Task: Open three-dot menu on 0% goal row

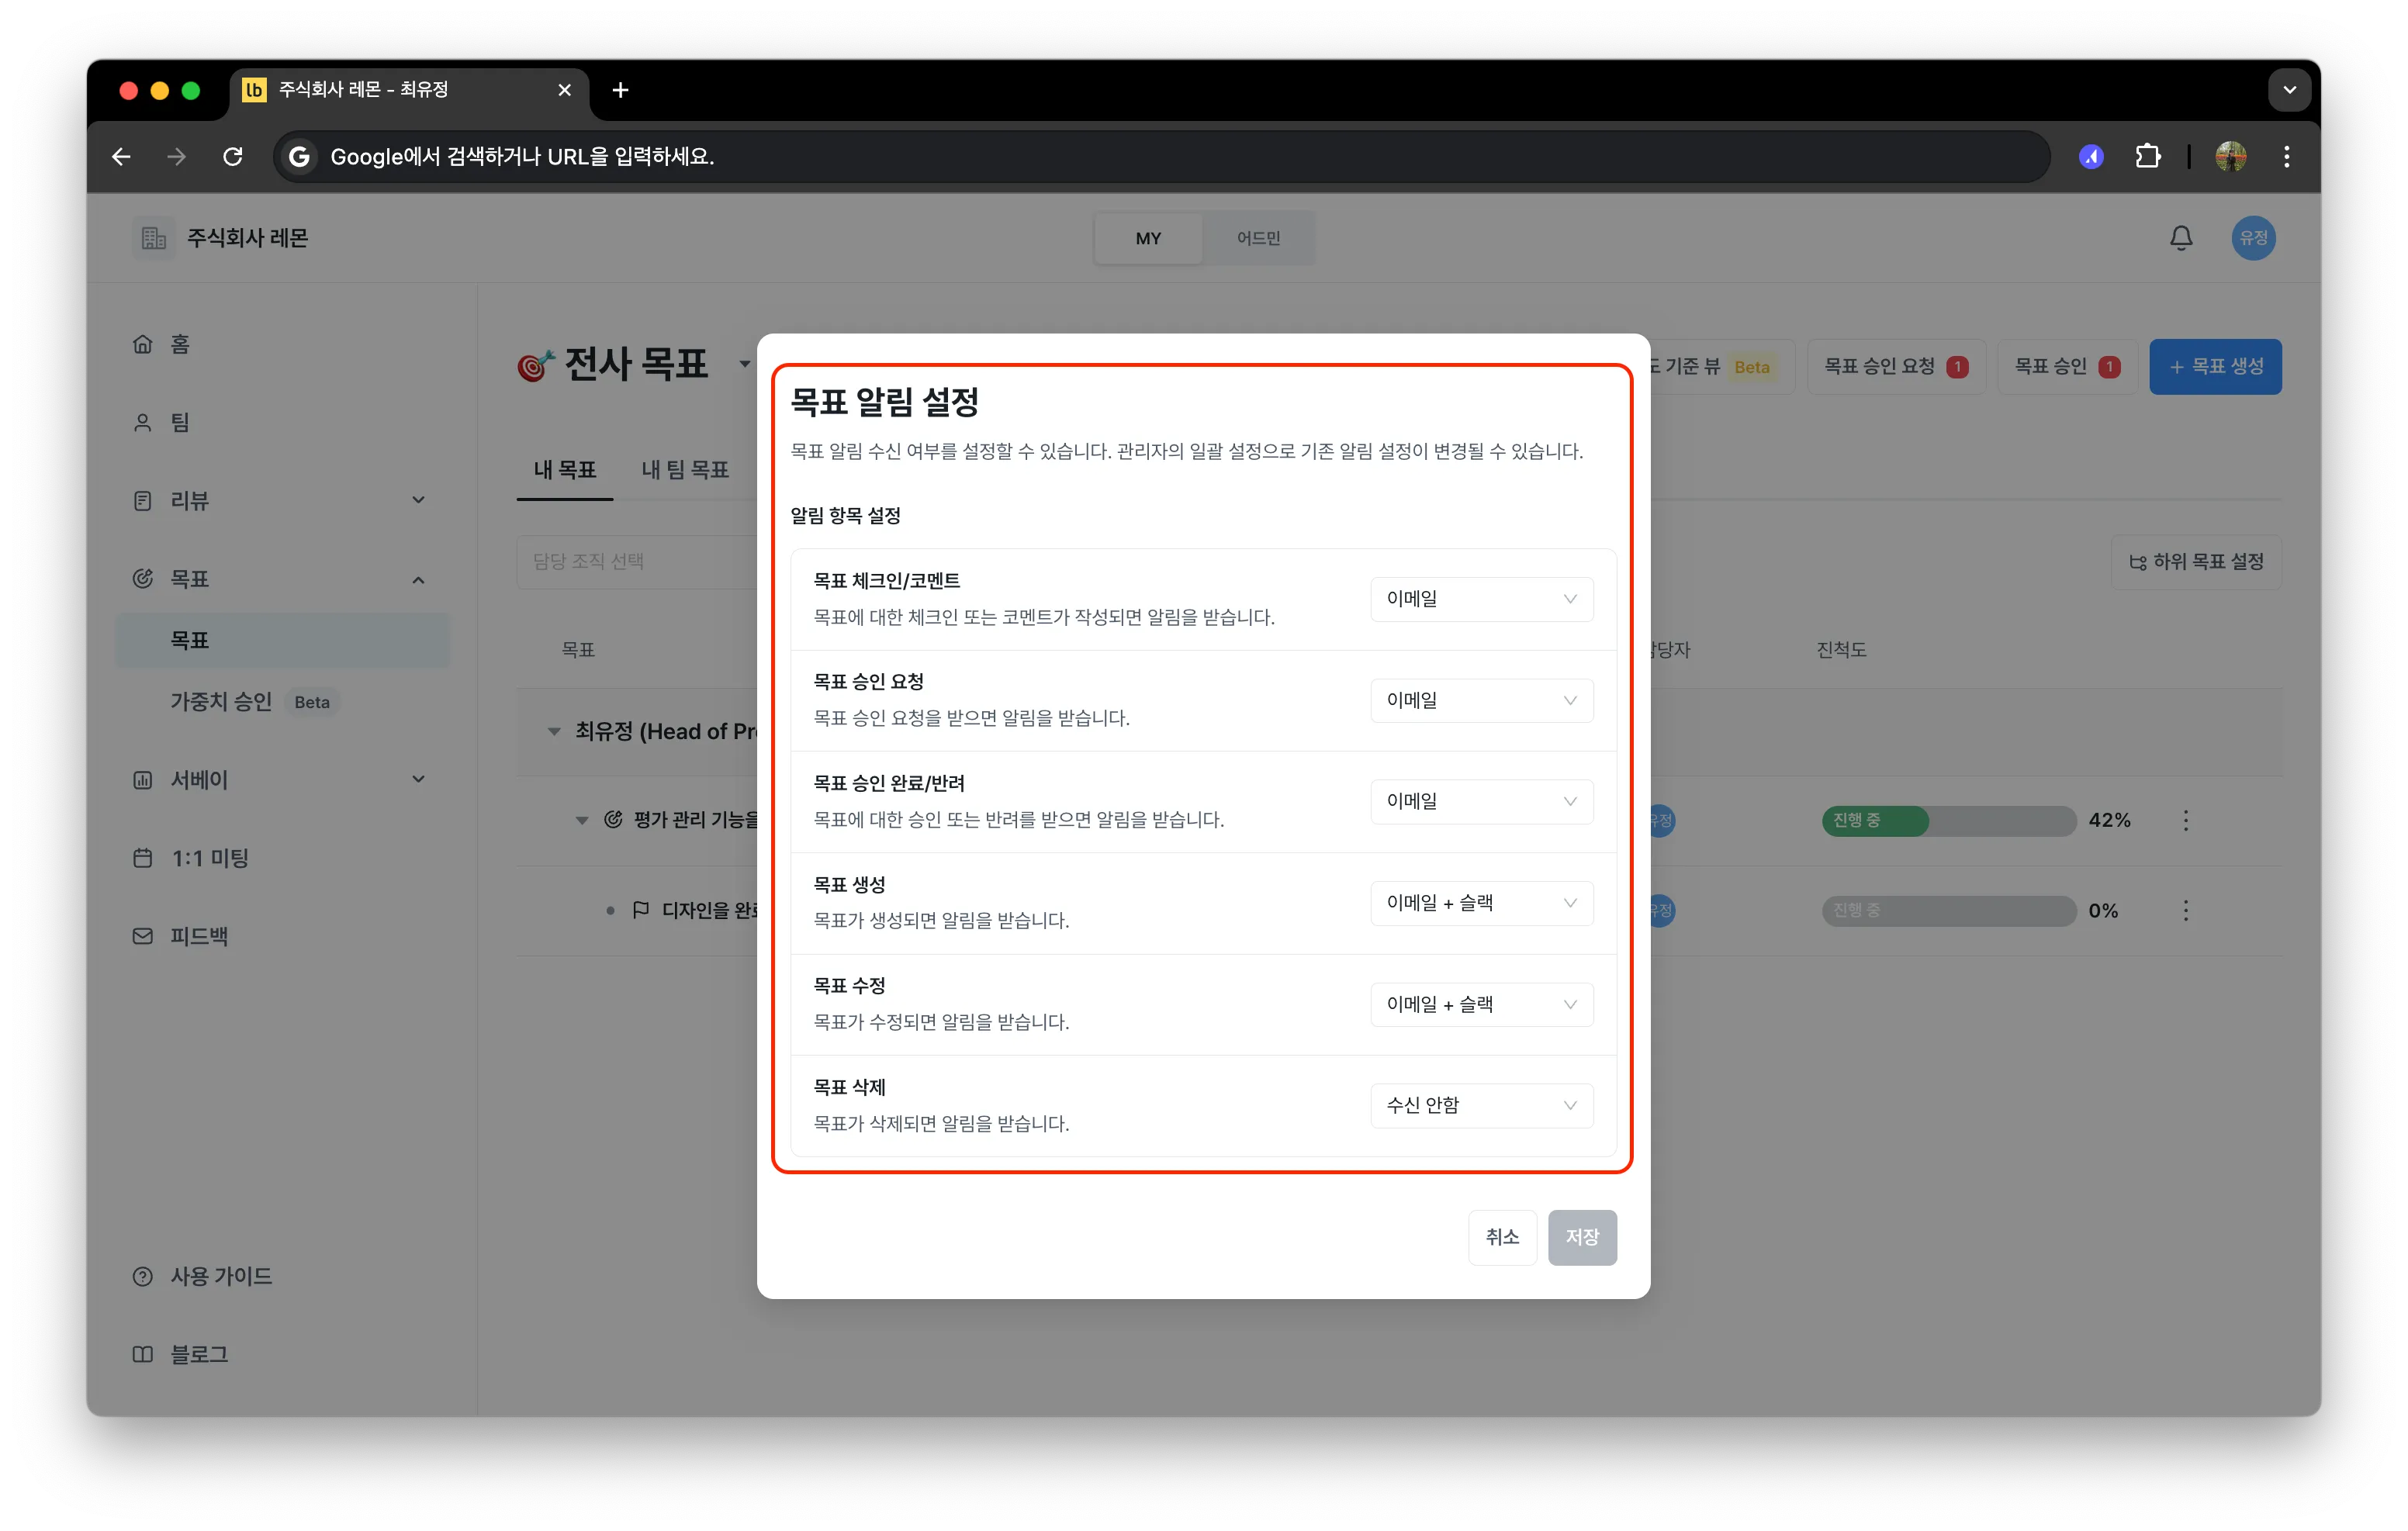Action: pos(2185,911)
